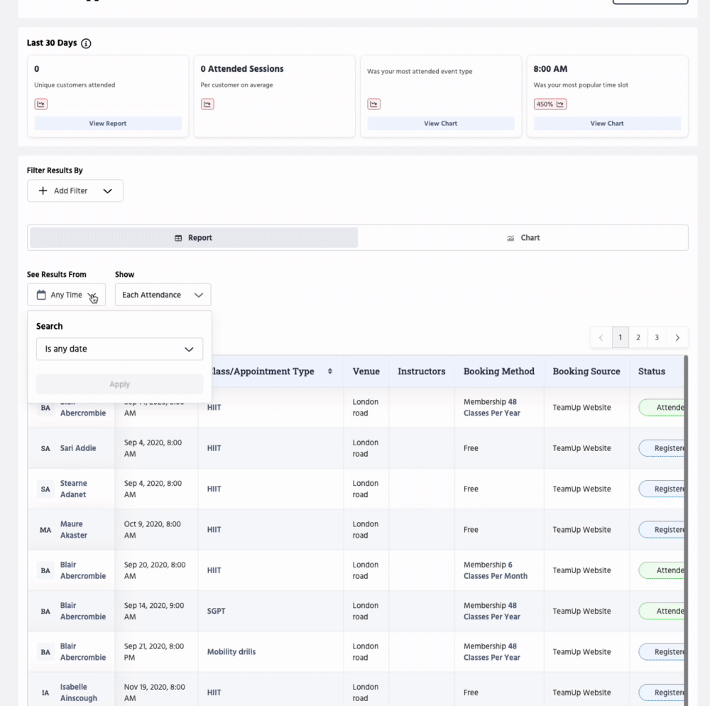Screen dimensions: 710x706
Task: Open the Each Attendance dropdown
Action: (x=163, y=295)
